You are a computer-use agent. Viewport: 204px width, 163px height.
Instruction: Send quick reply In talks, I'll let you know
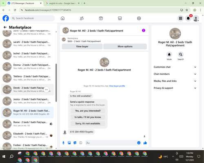click(88, 117)
